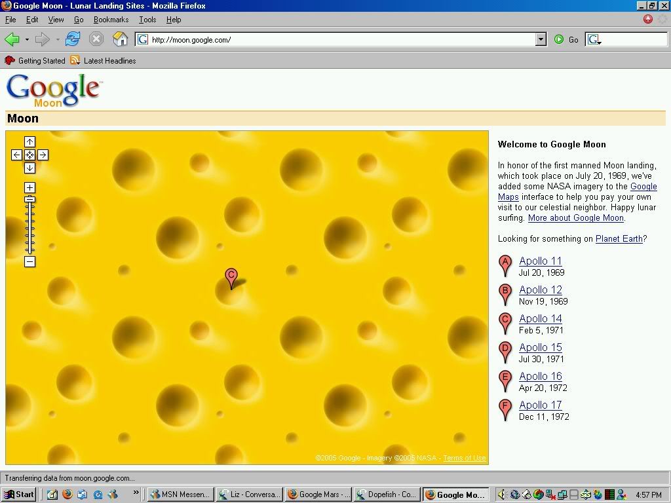Launch Firefox from quick launch bar
Screen dimensions: 671x503
(67, 494)
